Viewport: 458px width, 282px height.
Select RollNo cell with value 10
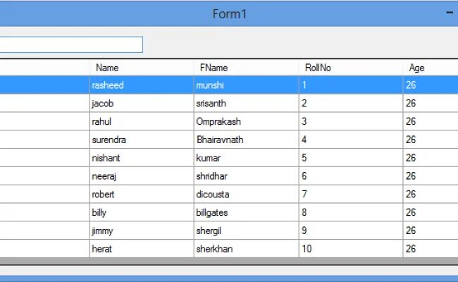(350, 249)
